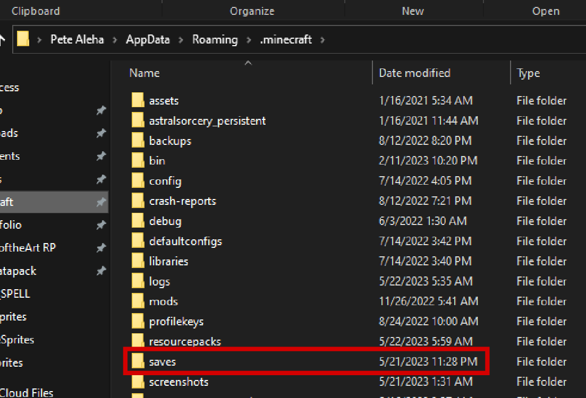Select the 'screenshots' folder name
Image resolution: width=586 pixels, height=398 pixels.
(x=179, y=382)
